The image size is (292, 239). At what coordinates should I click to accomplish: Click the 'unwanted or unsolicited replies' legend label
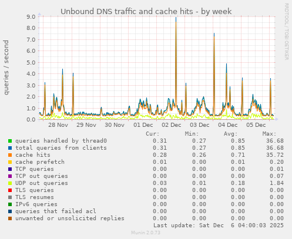[70, 218]
